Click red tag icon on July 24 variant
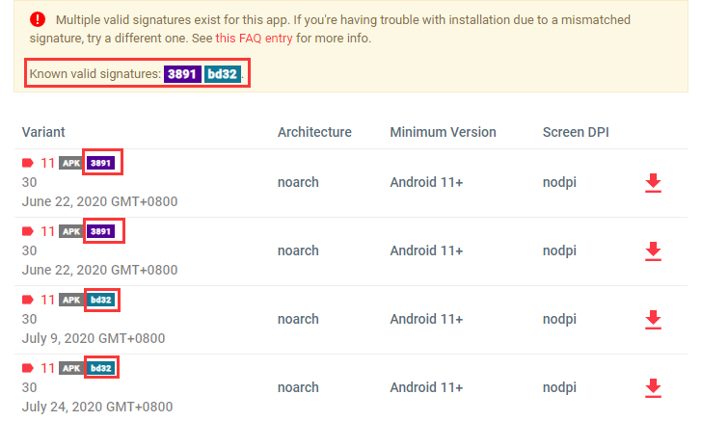The width and height of the screenshot is (701, 421). click(x=28, y=368)
